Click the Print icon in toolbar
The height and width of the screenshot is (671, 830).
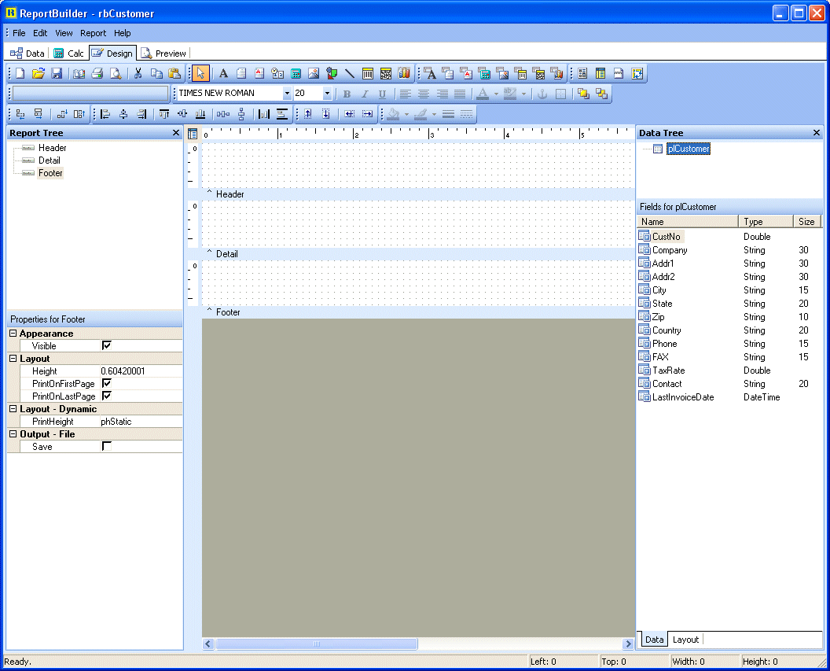click(97, 73)
